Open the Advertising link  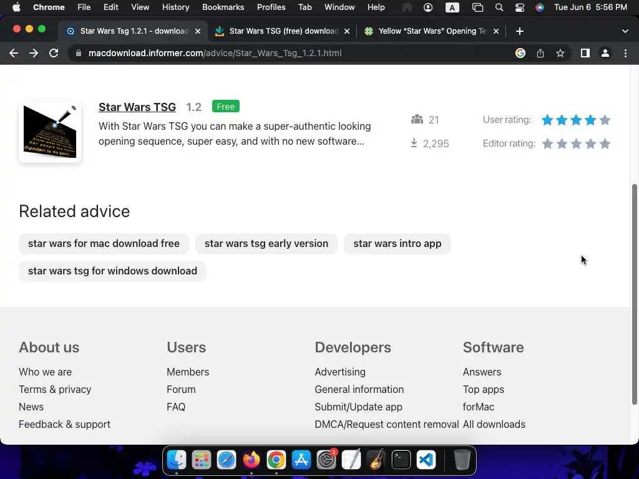point(340,372)
